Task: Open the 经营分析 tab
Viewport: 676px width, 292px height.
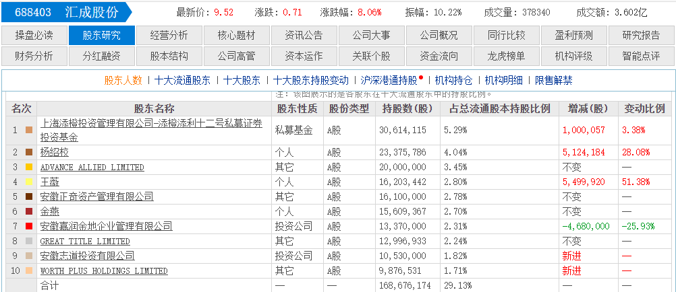Action: 169,35
